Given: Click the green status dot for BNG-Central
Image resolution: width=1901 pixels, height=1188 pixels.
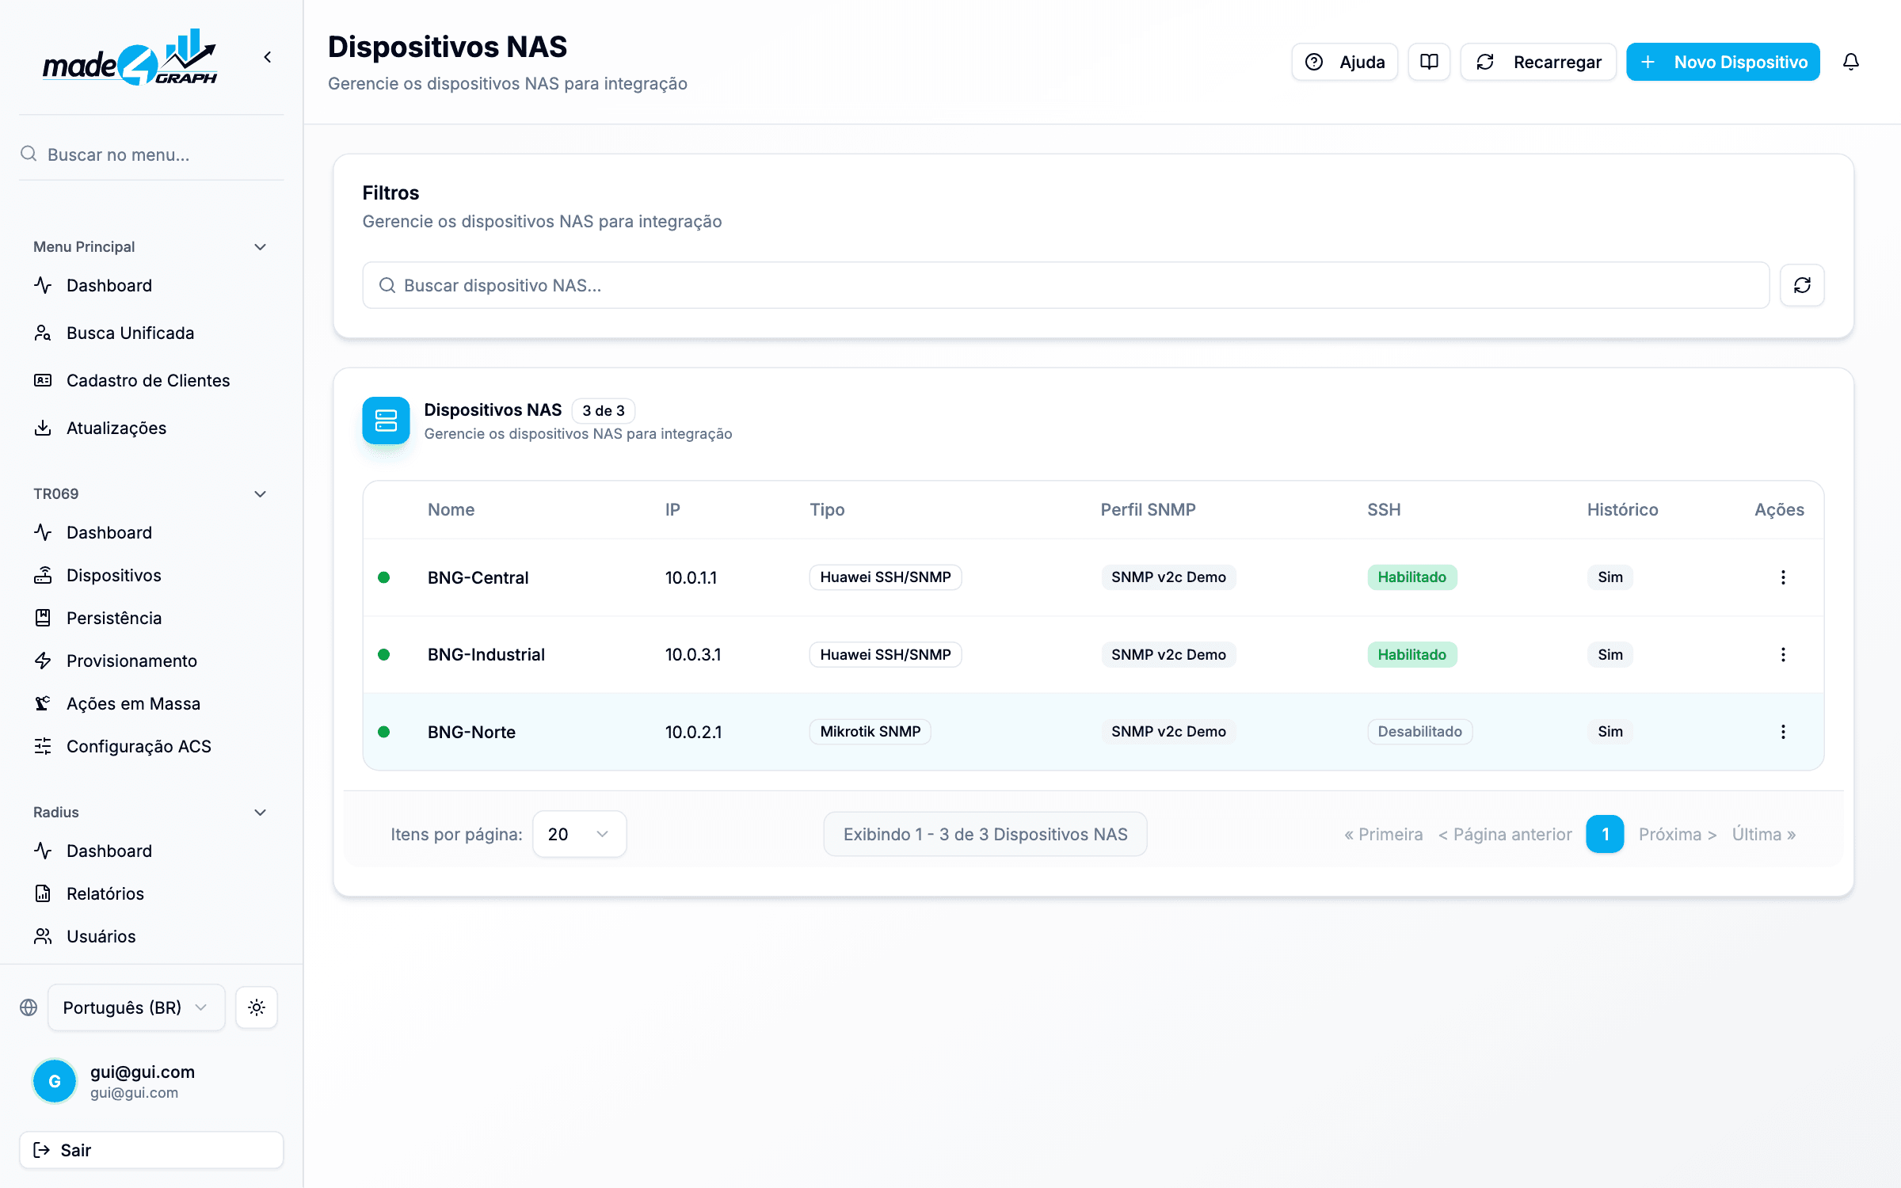Looking at the screenshot, I should pyautogui.click(x=384, y=577).
